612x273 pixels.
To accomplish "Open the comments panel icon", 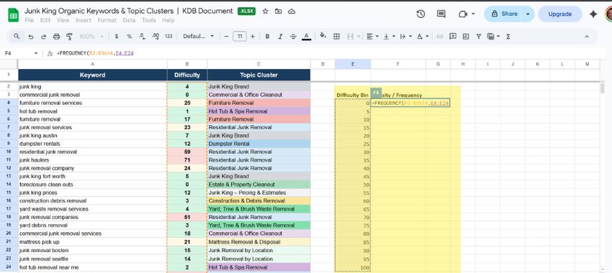I will click(441, 14).
